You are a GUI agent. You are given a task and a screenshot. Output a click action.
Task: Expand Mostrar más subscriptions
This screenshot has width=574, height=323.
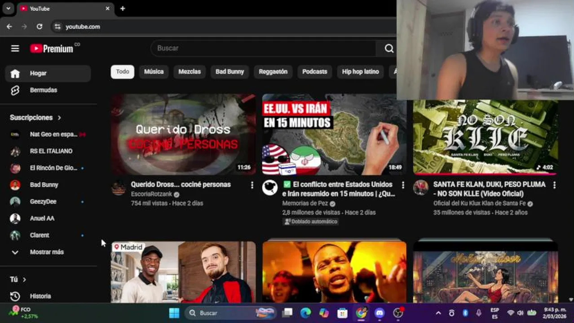48,252
